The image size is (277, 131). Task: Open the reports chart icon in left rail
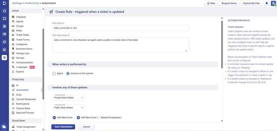(x=4, y=50)
